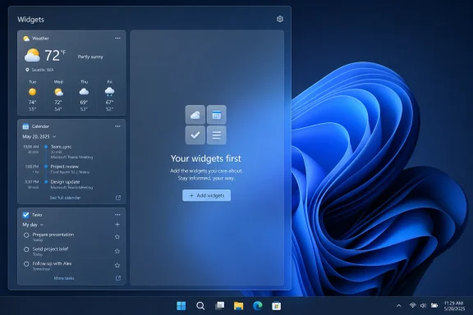Star the Send project brief task

(x=117, y=251)
